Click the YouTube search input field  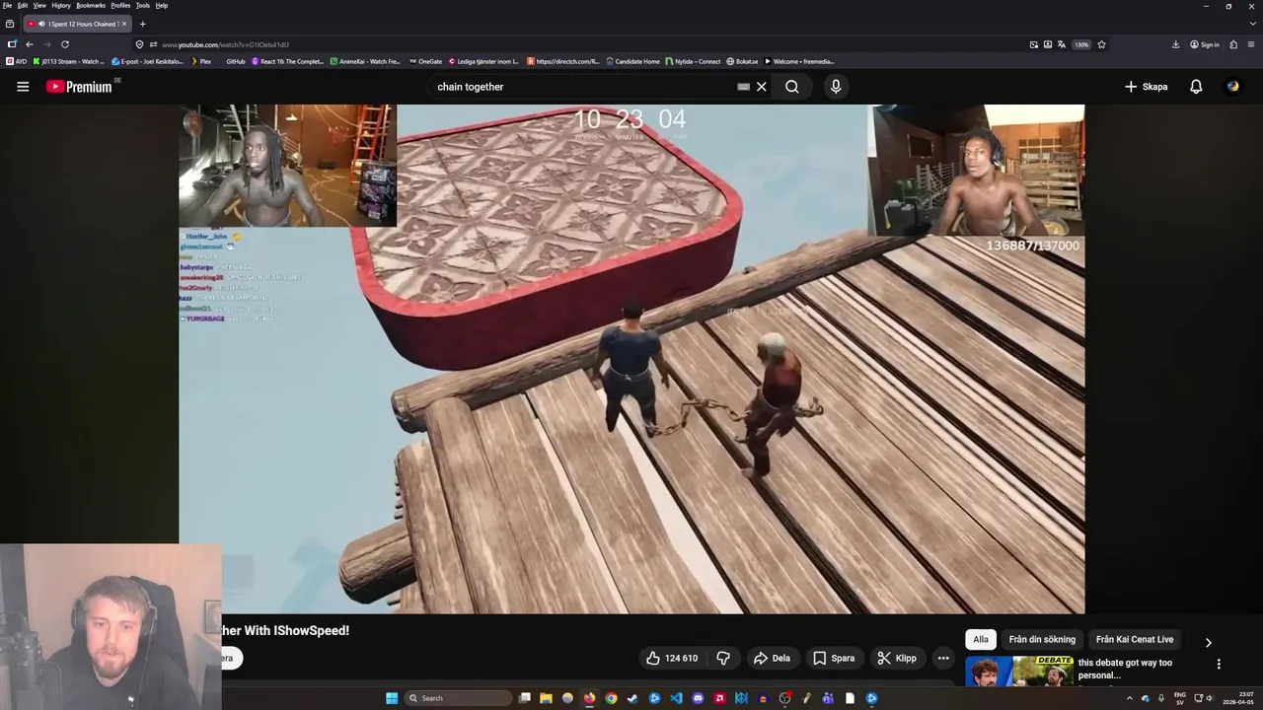(x=582, y=87)
